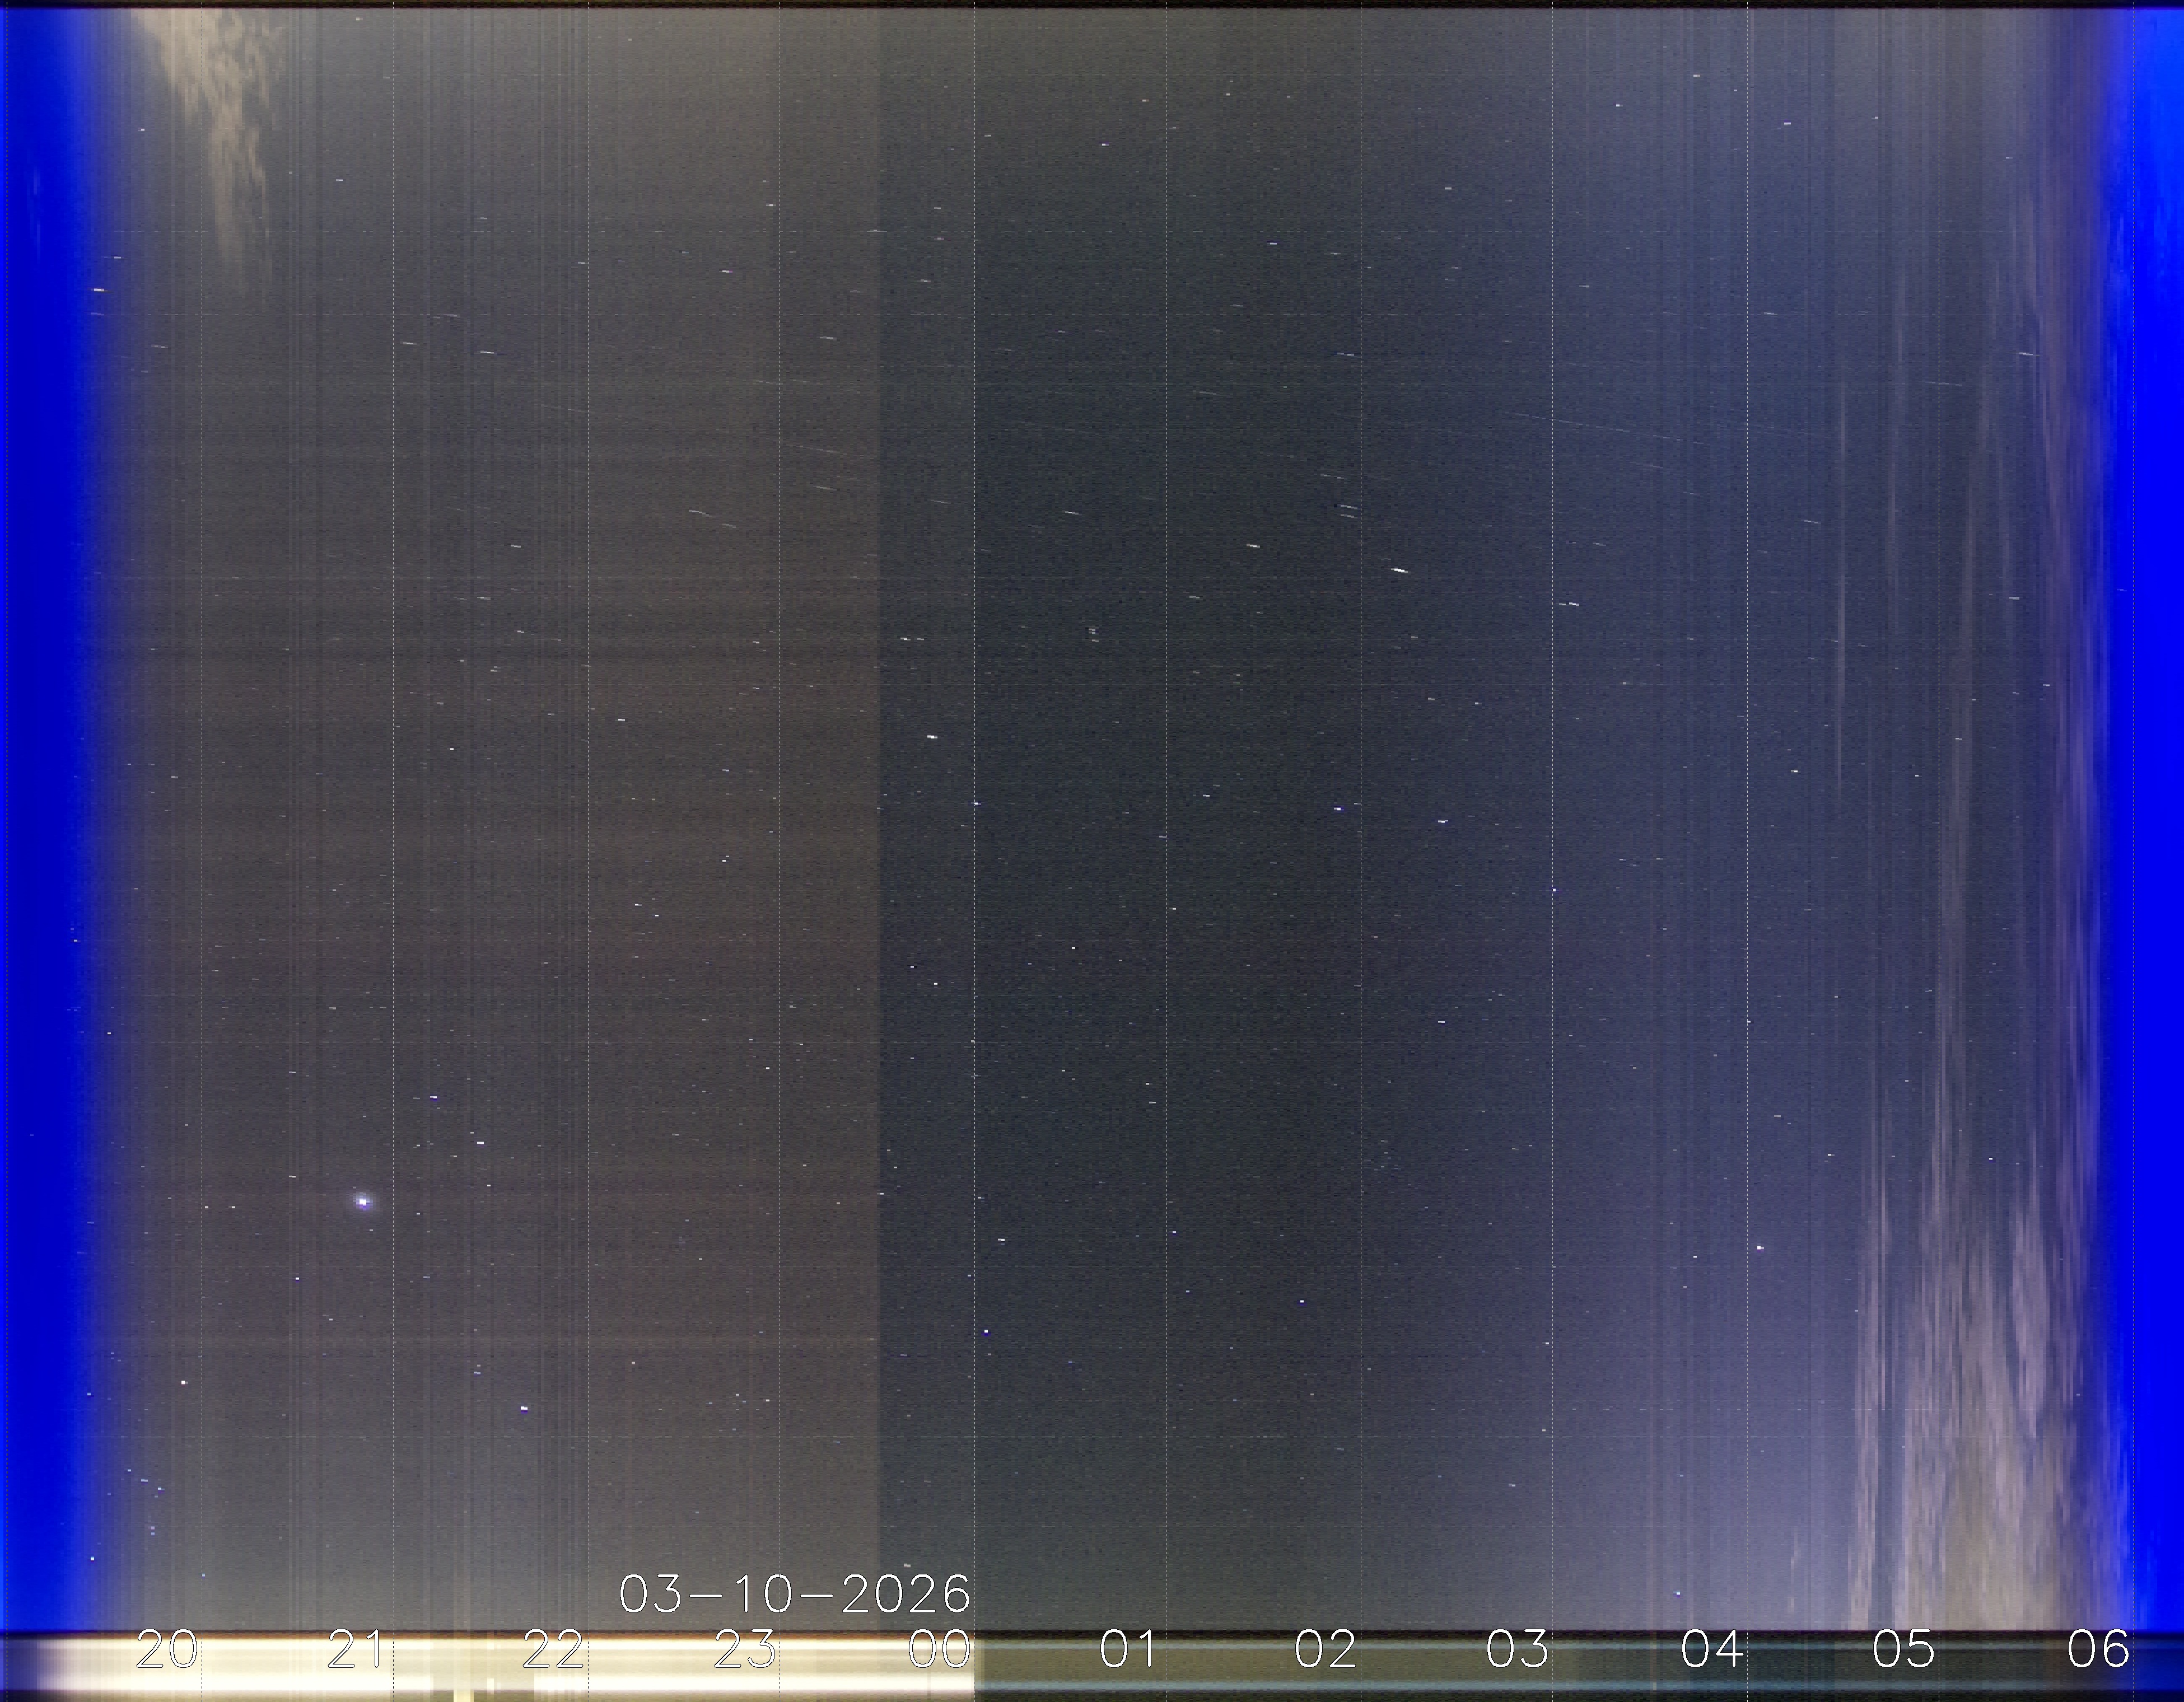Click the 06 hour label
2184x1702 pixels.
pyautogui.click(x=2097, y=1649)
